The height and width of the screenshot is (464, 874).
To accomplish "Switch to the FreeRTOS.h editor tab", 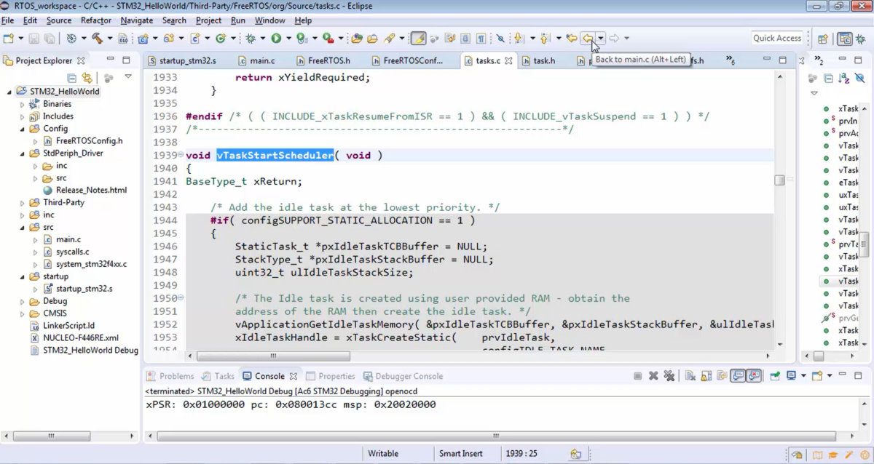I will (328, 60).
